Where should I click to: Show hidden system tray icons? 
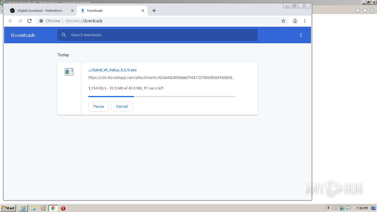(x=329, y=208)
